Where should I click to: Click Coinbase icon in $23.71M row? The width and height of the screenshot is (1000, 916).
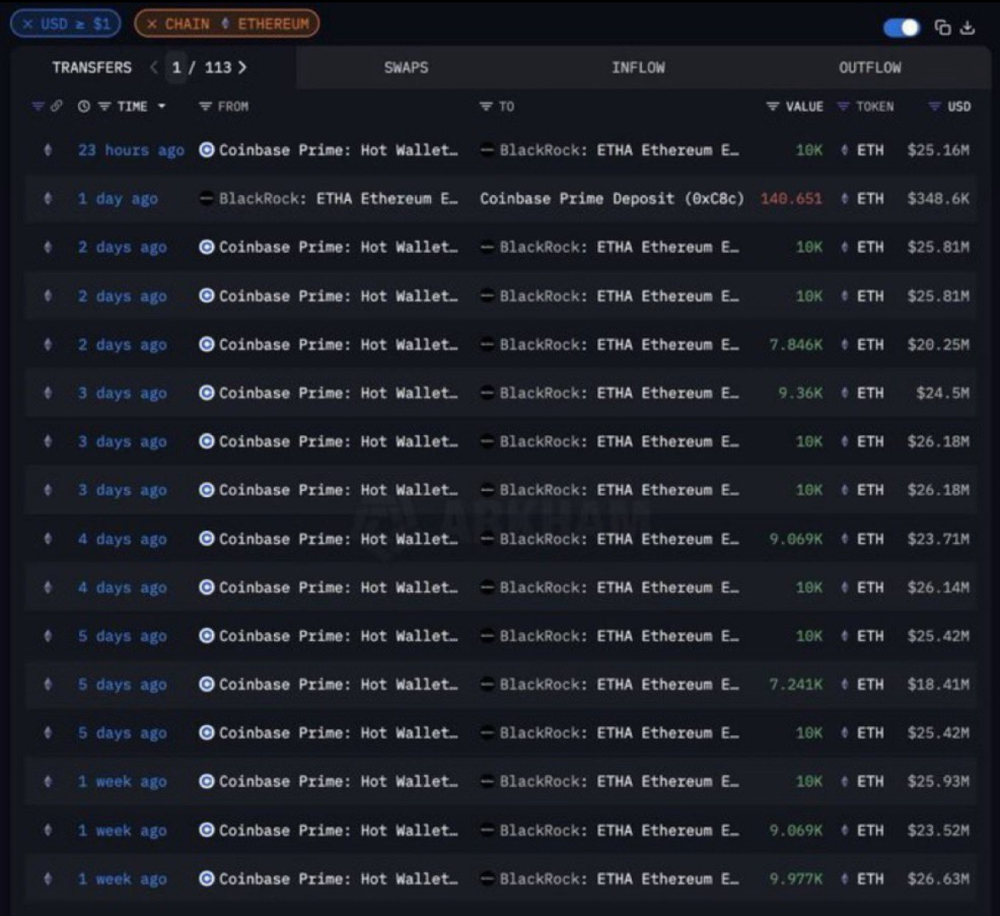[x=206, y=539]
